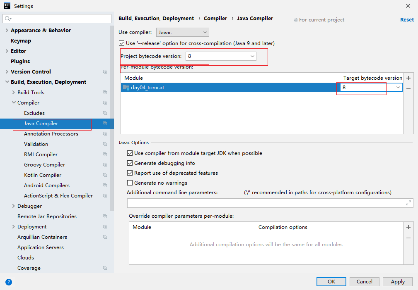Image resolution: width=418 pixels, height=290 pixels.
Task: Open the Kotlin Compiler settings page
Action: coord(43,175)
